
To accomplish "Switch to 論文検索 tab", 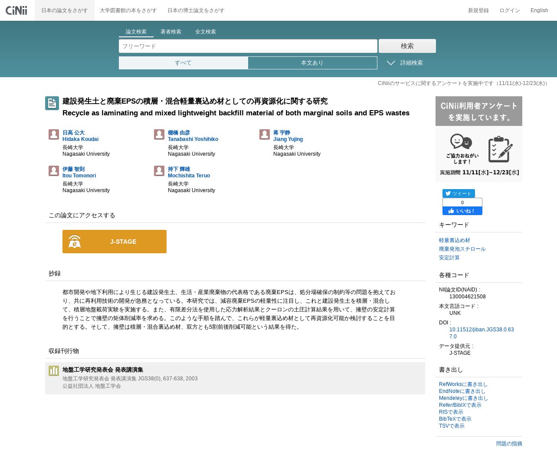I will pyautogui.click(x=136, y=32).
